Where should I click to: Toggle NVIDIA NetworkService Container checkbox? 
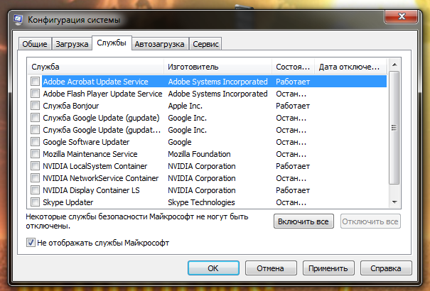point(35,177)
